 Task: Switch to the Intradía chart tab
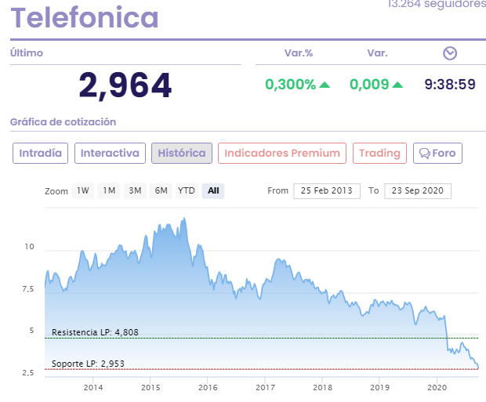[41, 153]
